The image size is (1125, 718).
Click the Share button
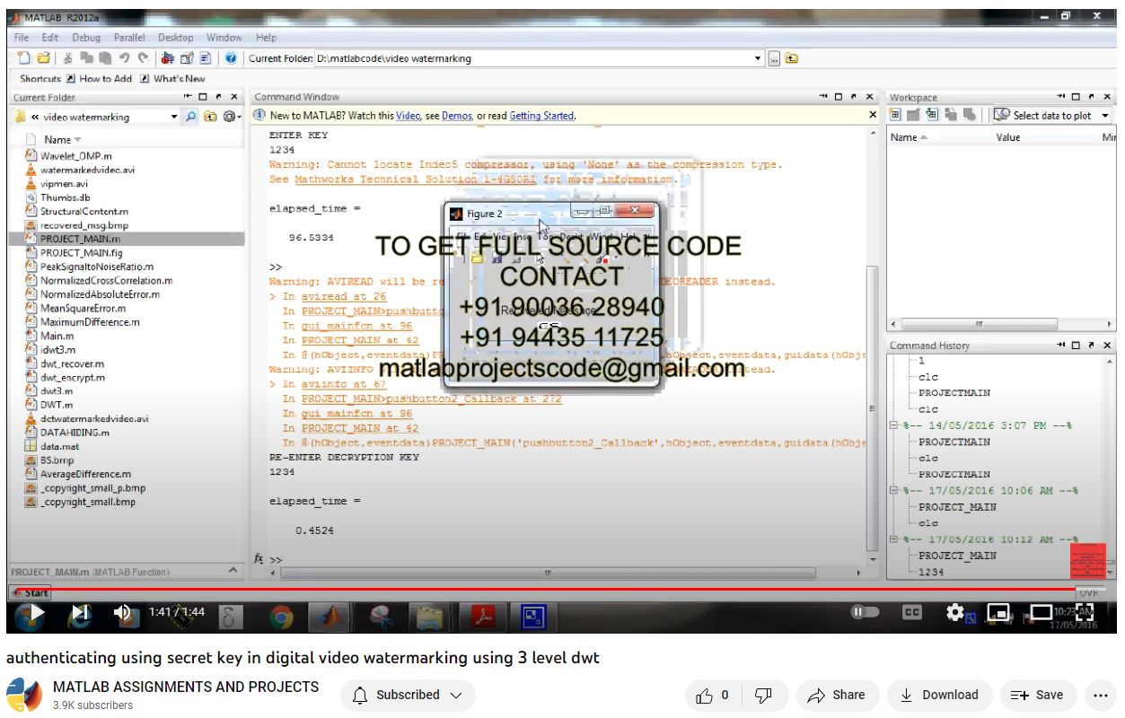click(837, 695)
